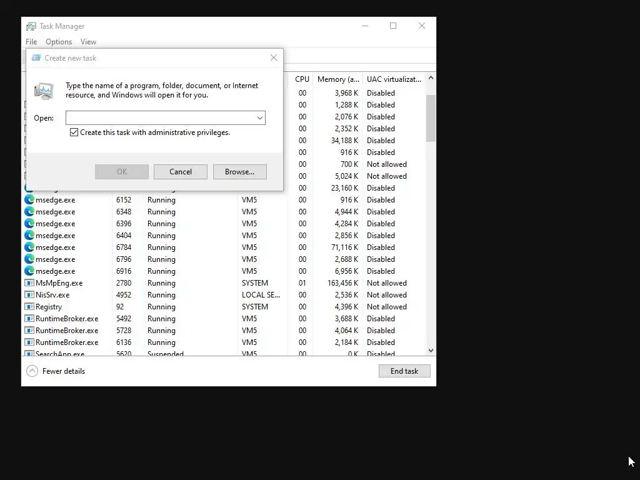Click the Browse... button
640x480 pixels.
tap(239, 172)
